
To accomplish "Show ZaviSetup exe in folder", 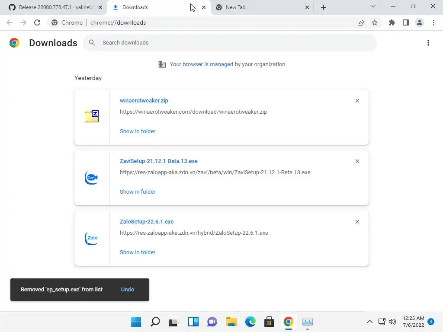I will pyautogui.click(x=138, y=192).
